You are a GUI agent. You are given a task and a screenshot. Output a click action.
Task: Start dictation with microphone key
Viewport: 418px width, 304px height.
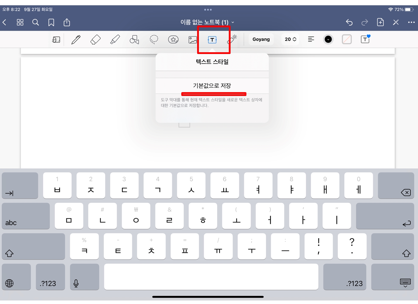(x=84, y=277)
